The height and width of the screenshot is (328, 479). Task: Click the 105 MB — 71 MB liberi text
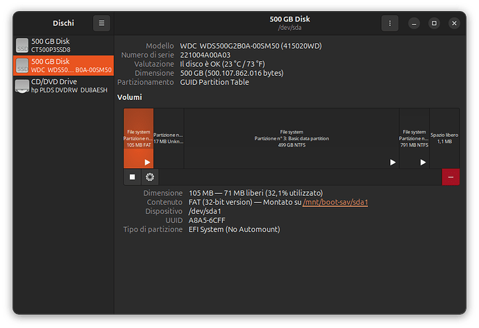[255, 193]
